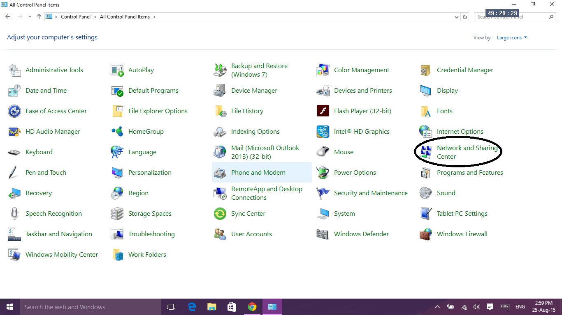Viewport: 562px width, 315px height.
Task: Click the Fonts folder icon
Action: pos(426,111)
